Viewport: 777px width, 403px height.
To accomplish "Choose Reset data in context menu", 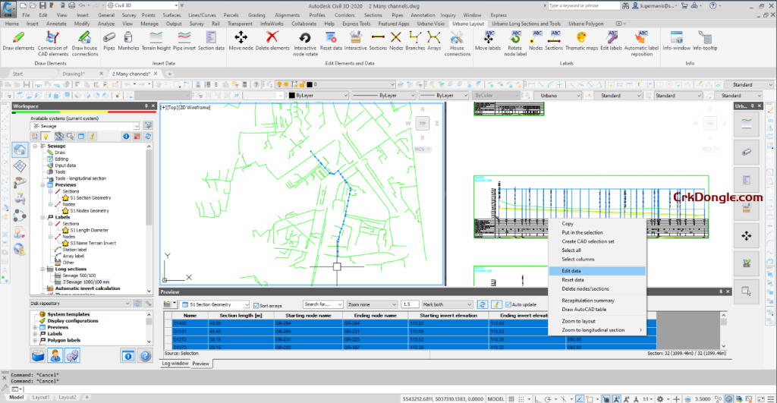I will (x=597, y=280).
